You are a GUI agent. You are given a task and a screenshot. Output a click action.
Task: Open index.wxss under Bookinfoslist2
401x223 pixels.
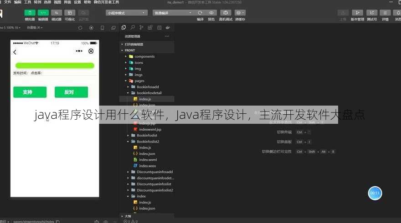click(147, 166)
